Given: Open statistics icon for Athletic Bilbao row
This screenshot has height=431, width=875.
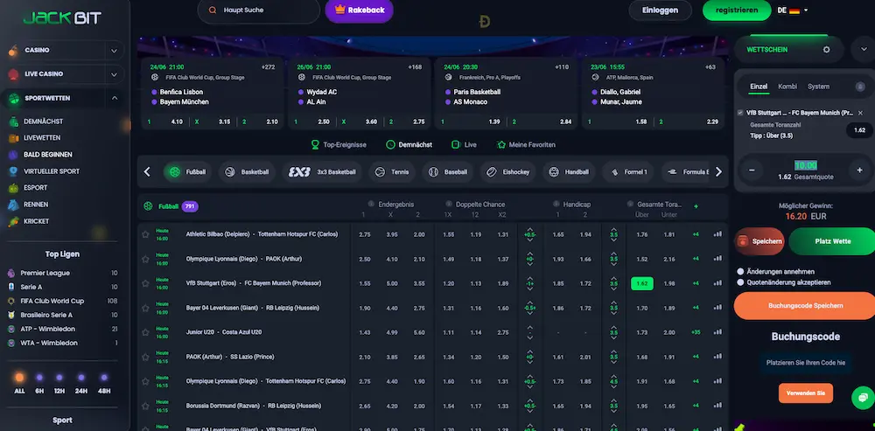Looking at the screenshot, I should click(717, 234).
